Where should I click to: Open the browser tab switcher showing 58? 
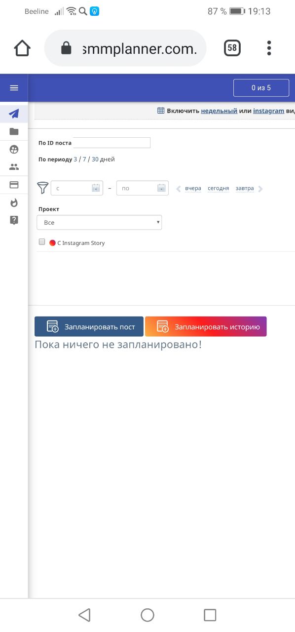click(x=232, y=48)
